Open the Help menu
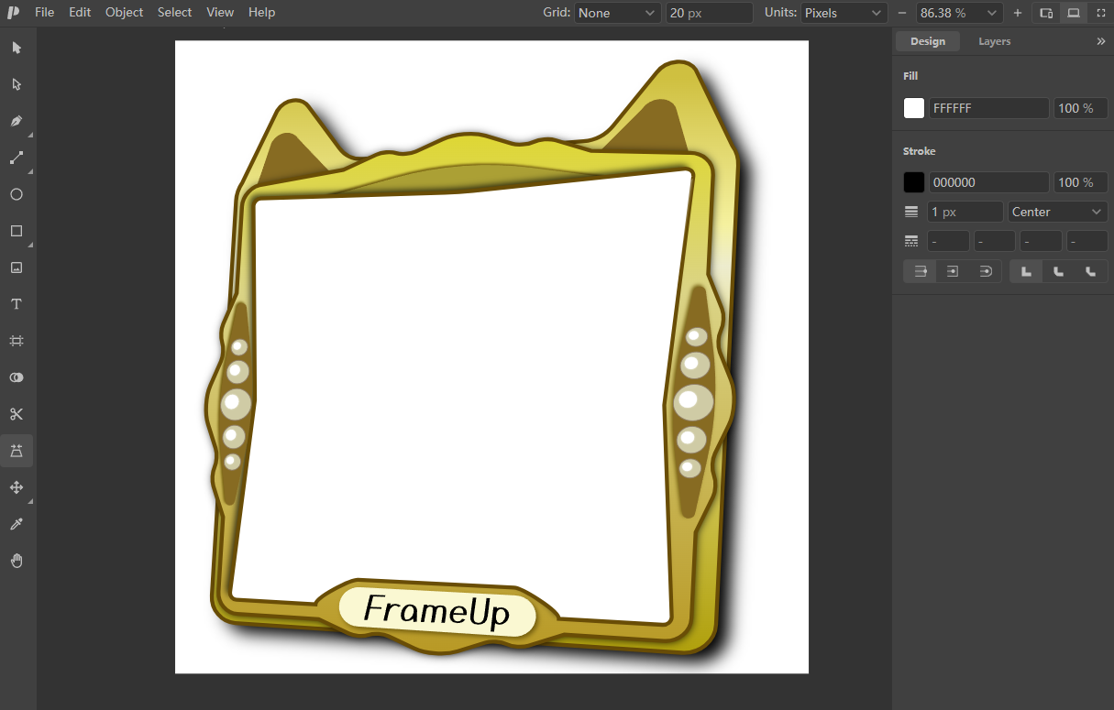 coord(261,13)
